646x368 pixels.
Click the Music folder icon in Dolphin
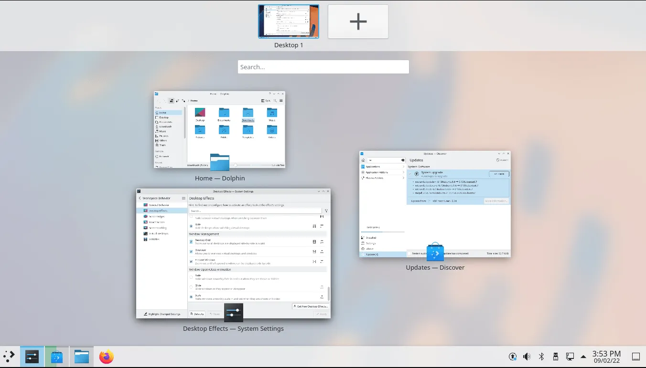pos(271,113)
